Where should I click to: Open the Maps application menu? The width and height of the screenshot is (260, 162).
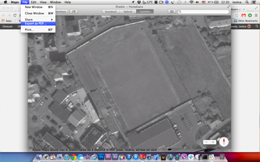click(x=15, y=2)
